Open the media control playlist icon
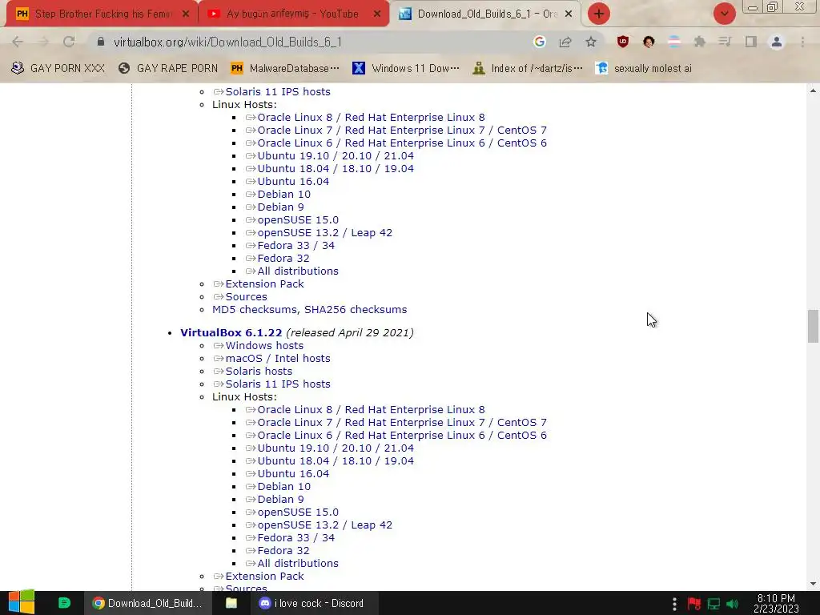820x615 pixels. click(x=726, y=42)
